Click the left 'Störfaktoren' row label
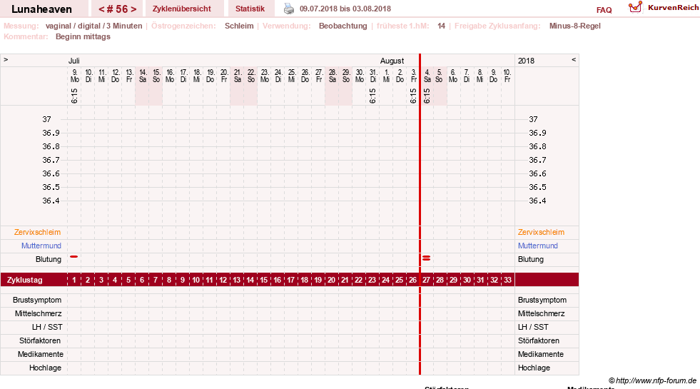The image size is (700, 389). click(40, 340)
